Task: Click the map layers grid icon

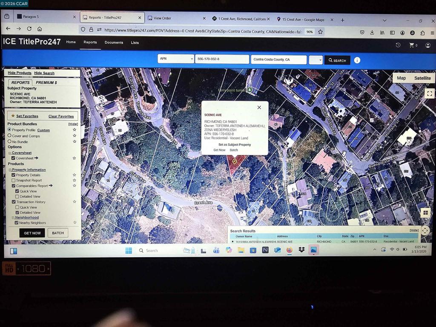Action: [x=425, y=212]
